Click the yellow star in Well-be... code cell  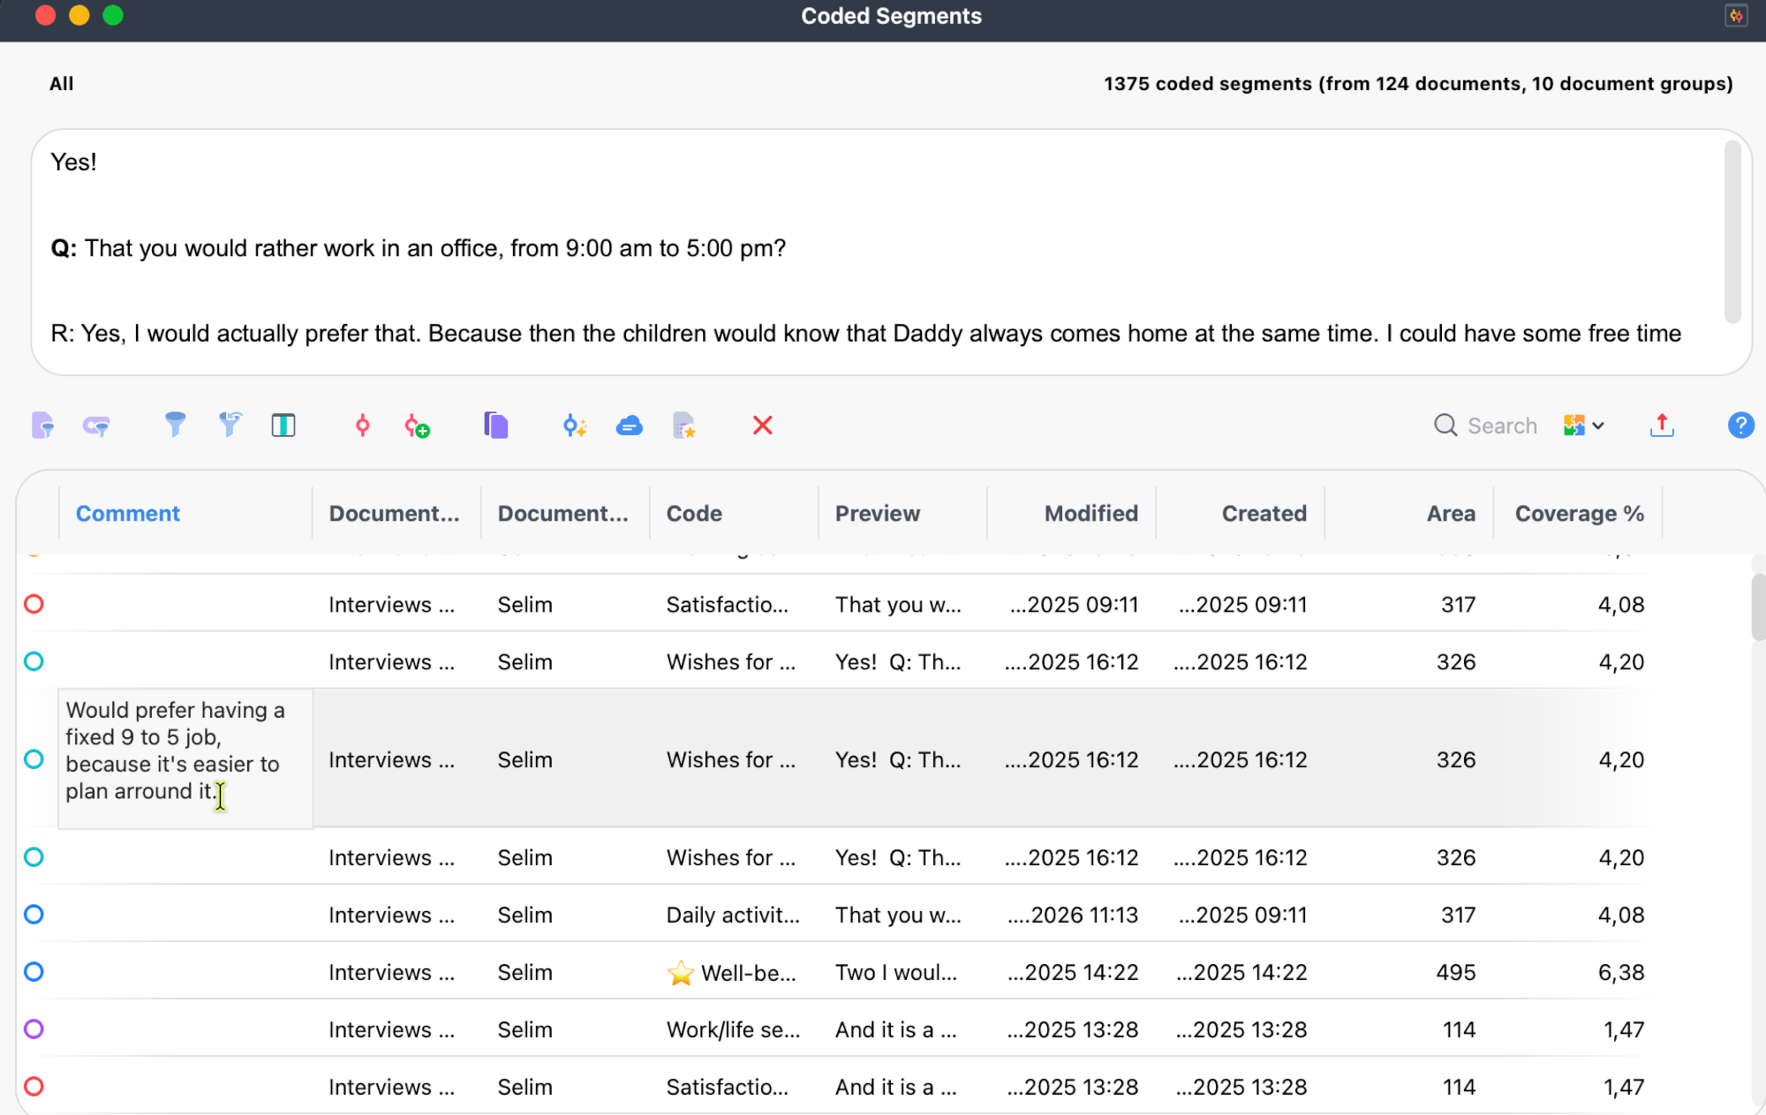[x=681, y=973]
